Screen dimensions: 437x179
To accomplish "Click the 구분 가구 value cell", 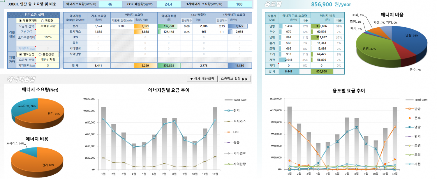I will 48,32.
